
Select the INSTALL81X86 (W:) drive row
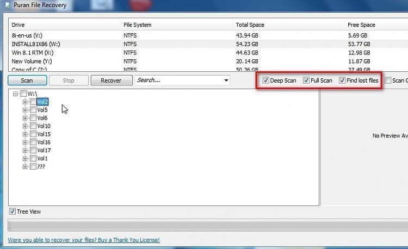coord(35,44)
